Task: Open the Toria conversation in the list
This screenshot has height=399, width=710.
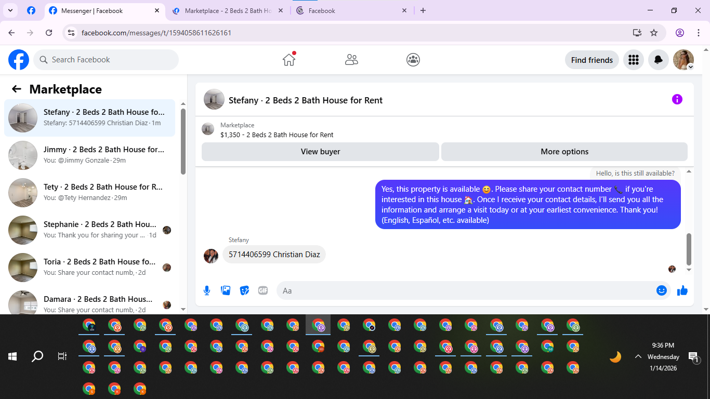Action: [x=89, y=268]
